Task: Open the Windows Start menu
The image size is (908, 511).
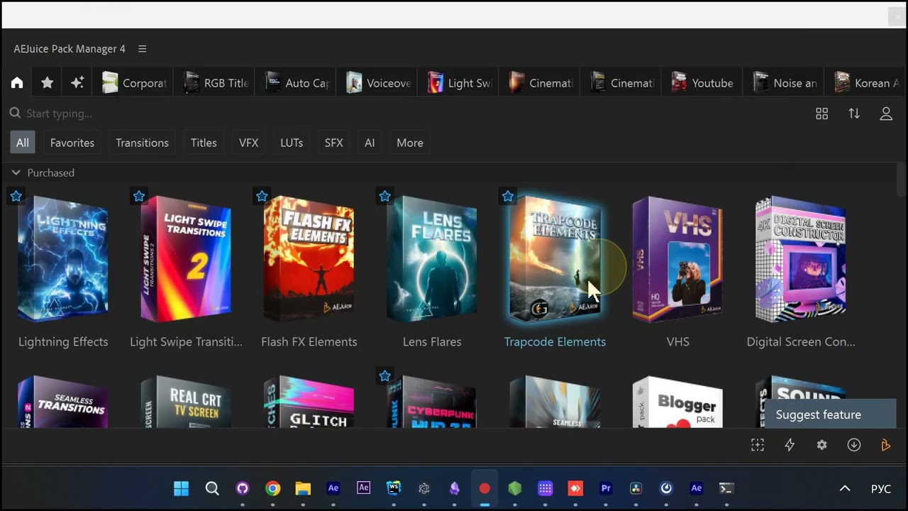Action: 182,488
